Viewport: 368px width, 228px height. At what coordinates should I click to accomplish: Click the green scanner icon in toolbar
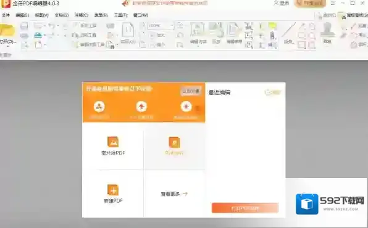click(38, 35)
